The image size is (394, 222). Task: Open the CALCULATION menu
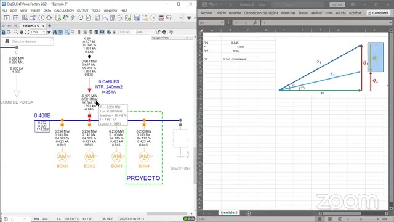(x=64, y=10)
